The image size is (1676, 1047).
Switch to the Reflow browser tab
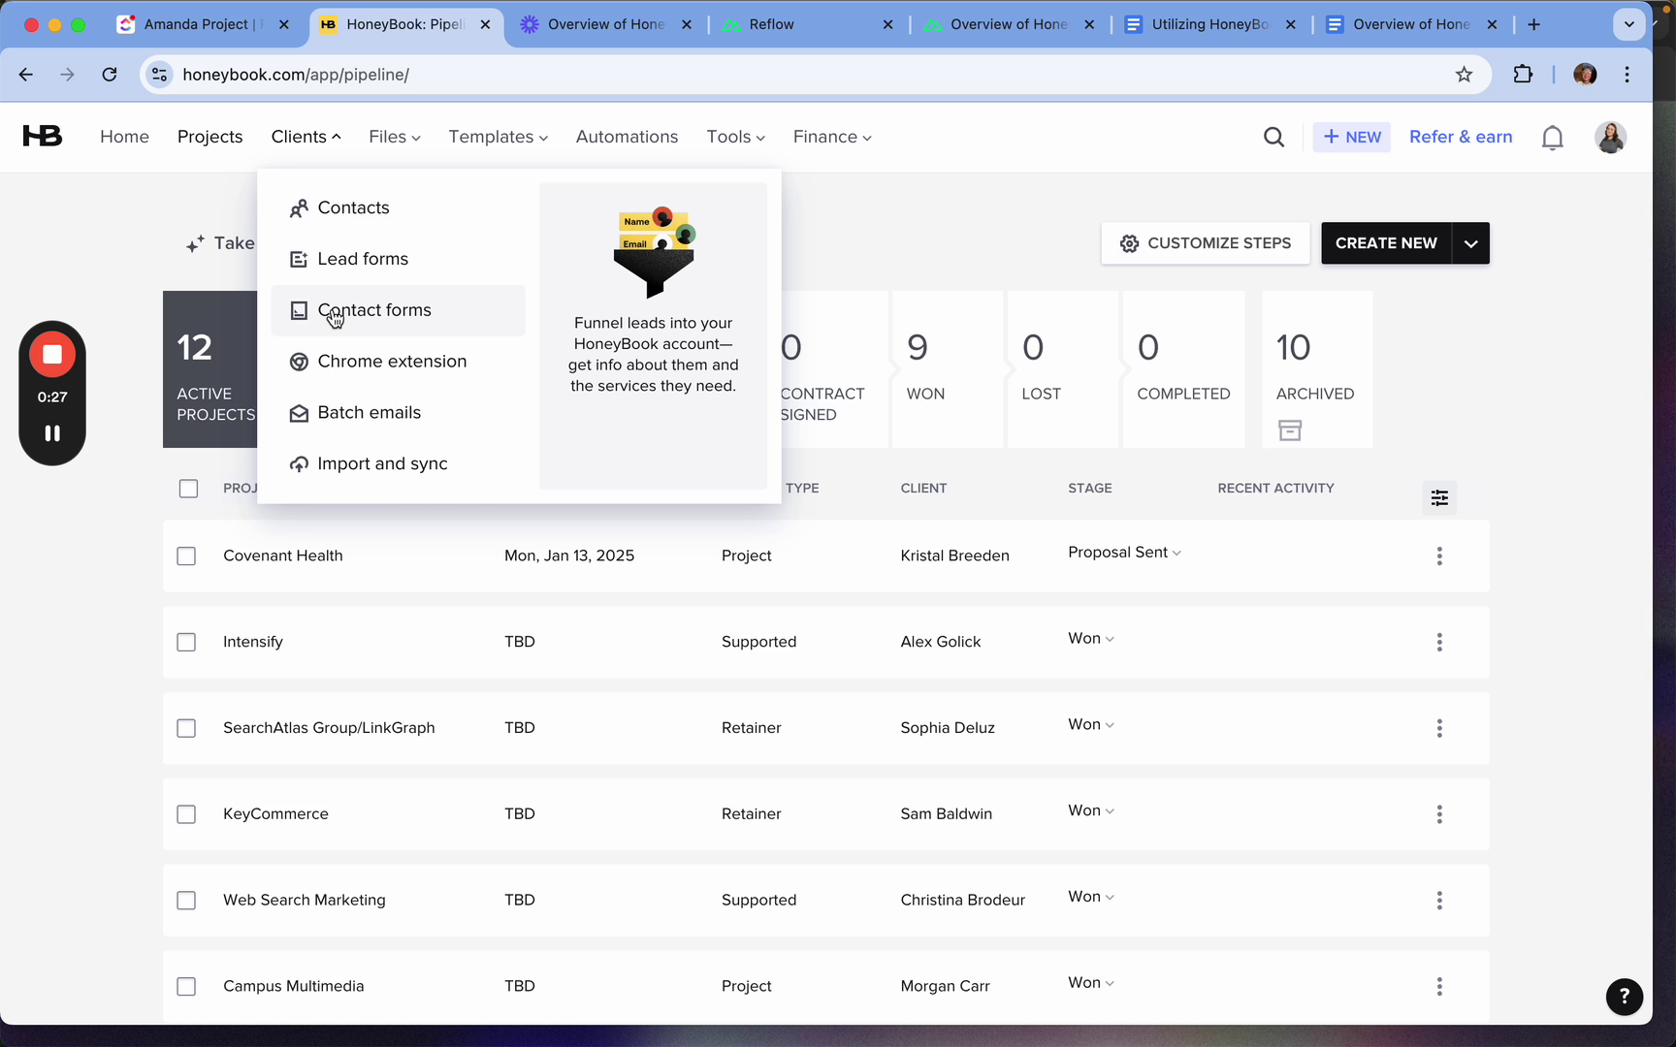click(807, 24)
